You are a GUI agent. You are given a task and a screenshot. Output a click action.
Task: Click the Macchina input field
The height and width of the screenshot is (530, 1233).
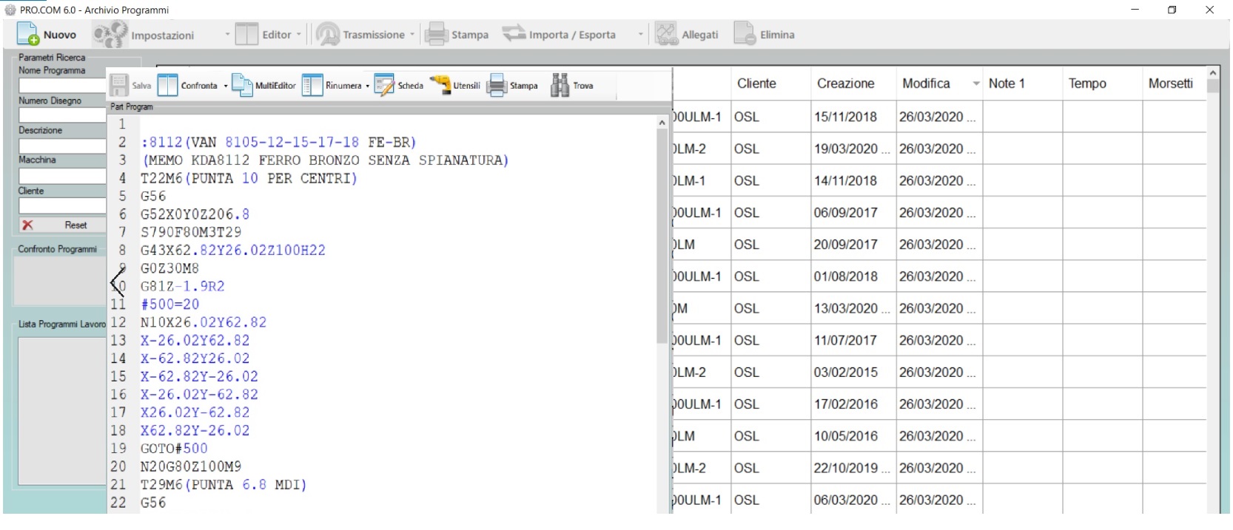62,176
